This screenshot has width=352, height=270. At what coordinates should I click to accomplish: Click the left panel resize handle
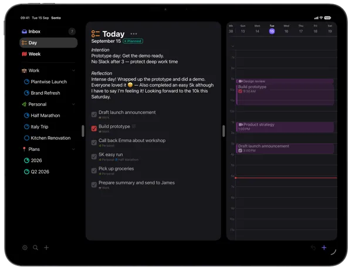tap(83, 131)
